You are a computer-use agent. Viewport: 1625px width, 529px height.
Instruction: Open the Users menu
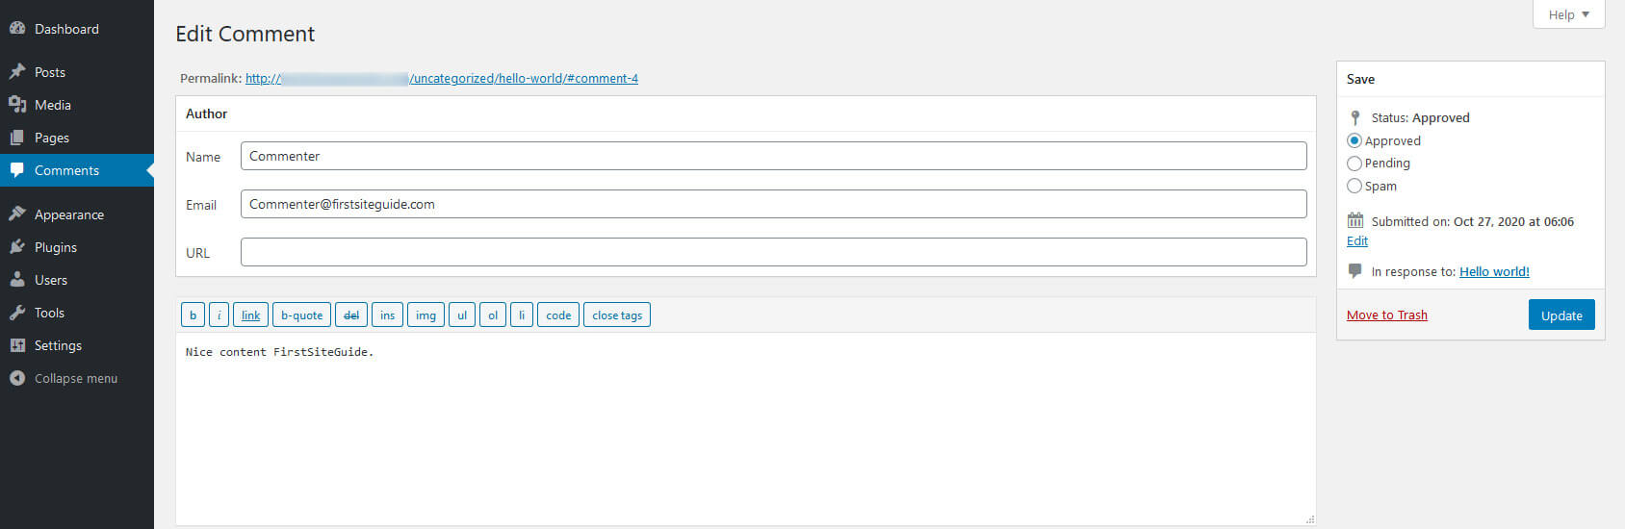point(77,280)
